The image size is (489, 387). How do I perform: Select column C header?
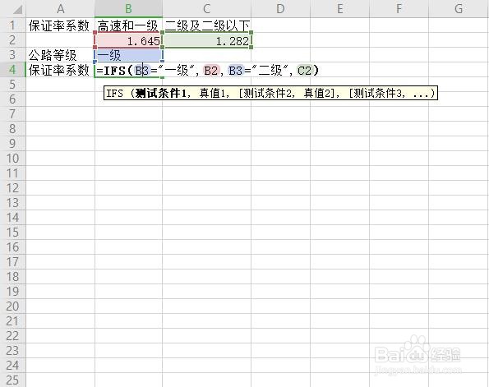pos(206,9)
